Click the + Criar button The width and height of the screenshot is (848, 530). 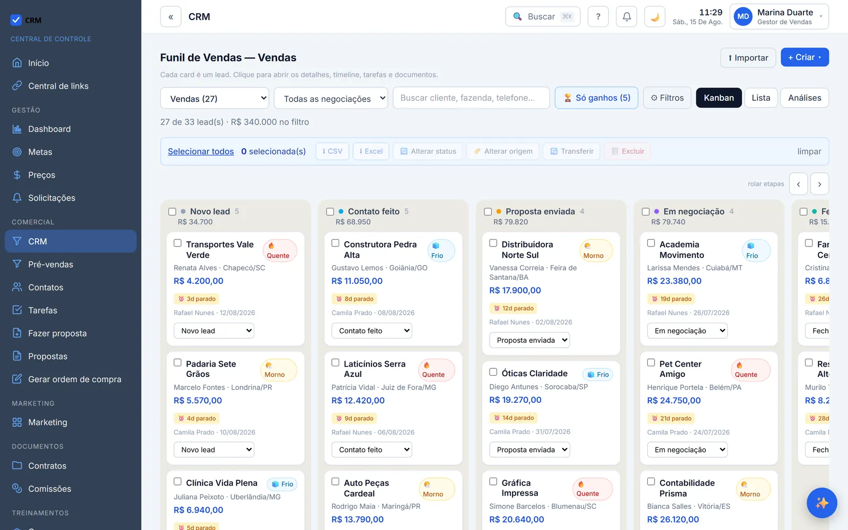tap(805, 57)
